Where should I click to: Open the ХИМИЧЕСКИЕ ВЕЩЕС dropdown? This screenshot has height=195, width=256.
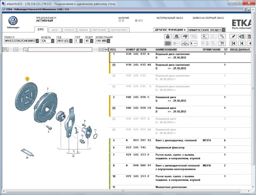(223, 30)
